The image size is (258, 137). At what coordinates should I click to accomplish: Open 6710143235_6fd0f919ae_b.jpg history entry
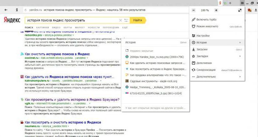coord(156,93)
